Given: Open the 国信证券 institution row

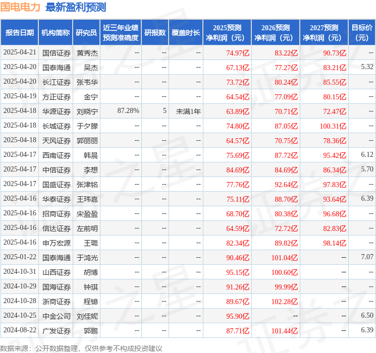Looking at the screenshot, I should [x=56, y=52].
